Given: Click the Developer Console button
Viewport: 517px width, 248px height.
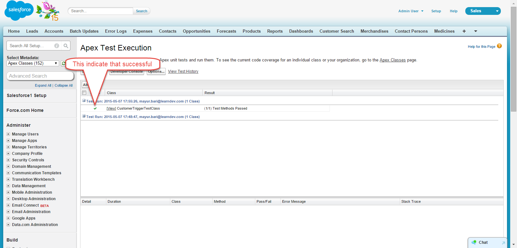Looking at the screenshot, I should coord(127,71).
